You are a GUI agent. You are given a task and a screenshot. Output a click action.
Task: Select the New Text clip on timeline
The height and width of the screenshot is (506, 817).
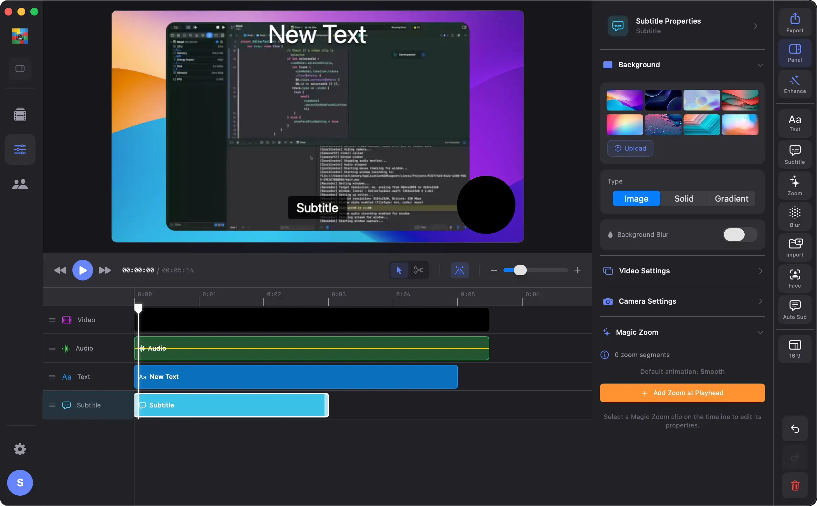(x=296, y=377)
